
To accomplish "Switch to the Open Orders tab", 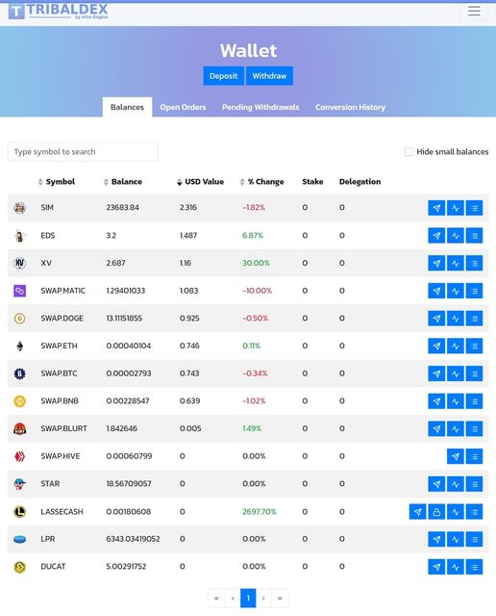I will (183, 107).
